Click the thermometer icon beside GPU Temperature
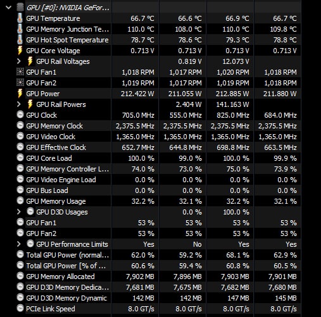Viewport: 321px width, 317px height. click(20, 18)
